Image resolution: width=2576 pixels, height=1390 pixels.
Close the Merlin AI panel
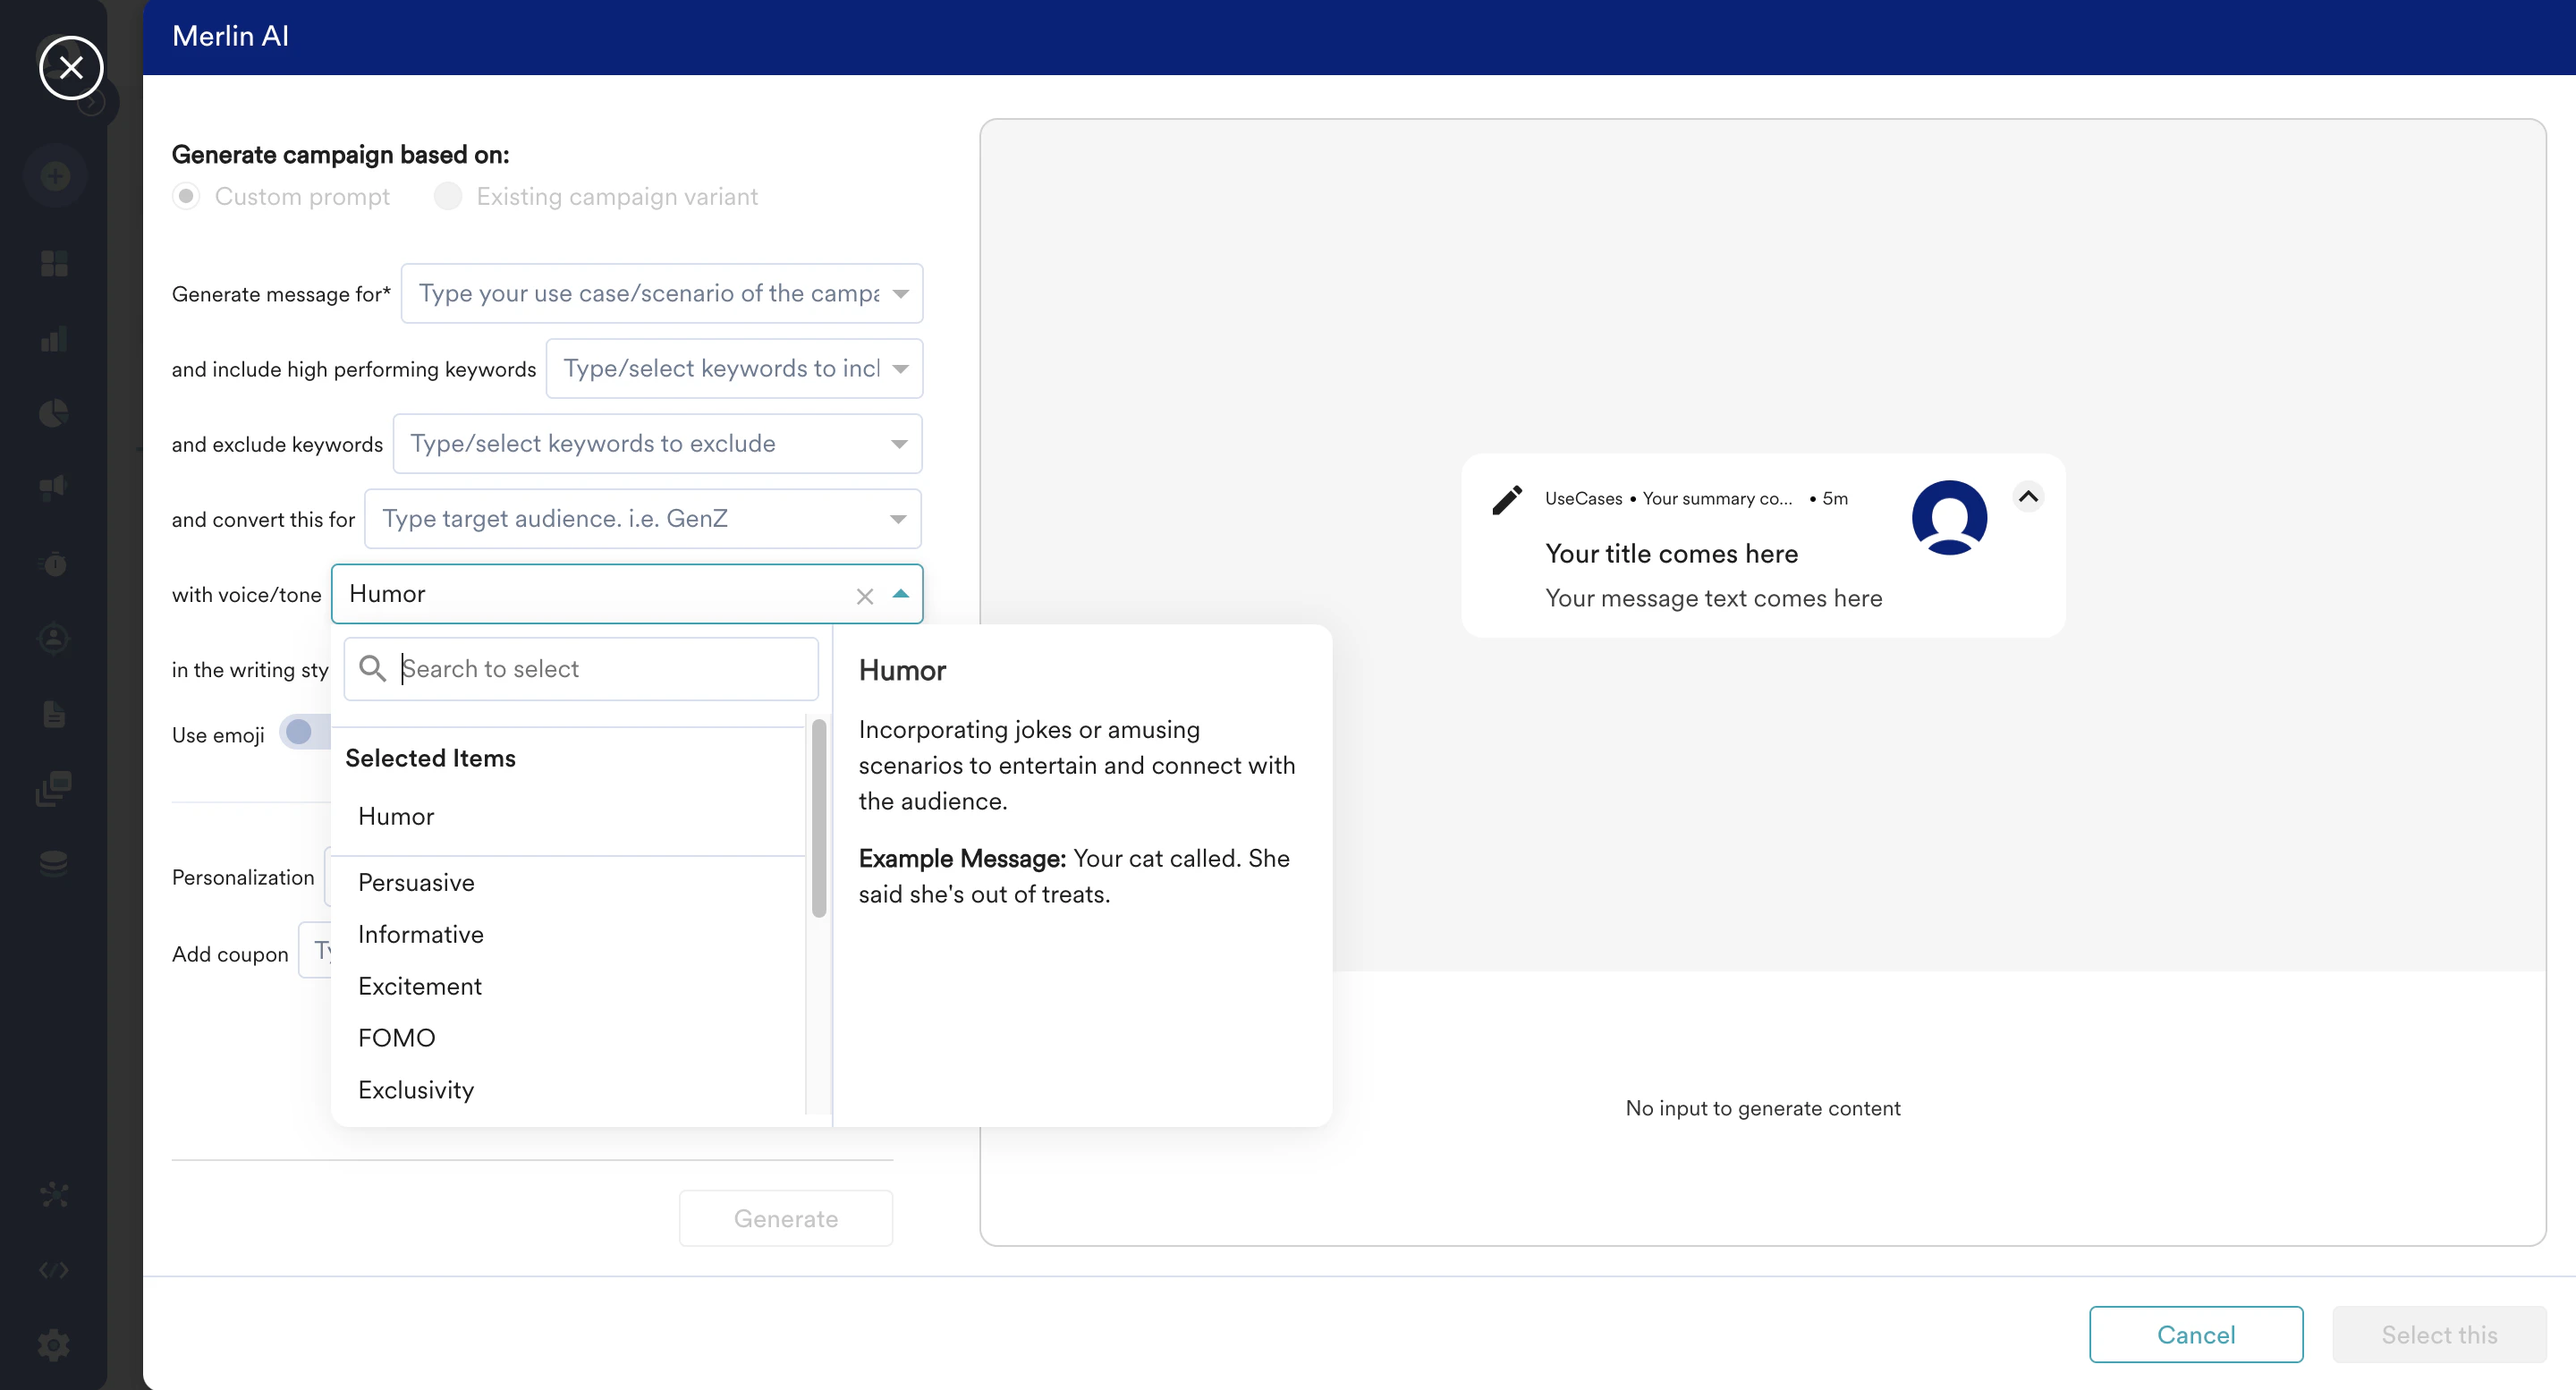(x=71, y=68)
